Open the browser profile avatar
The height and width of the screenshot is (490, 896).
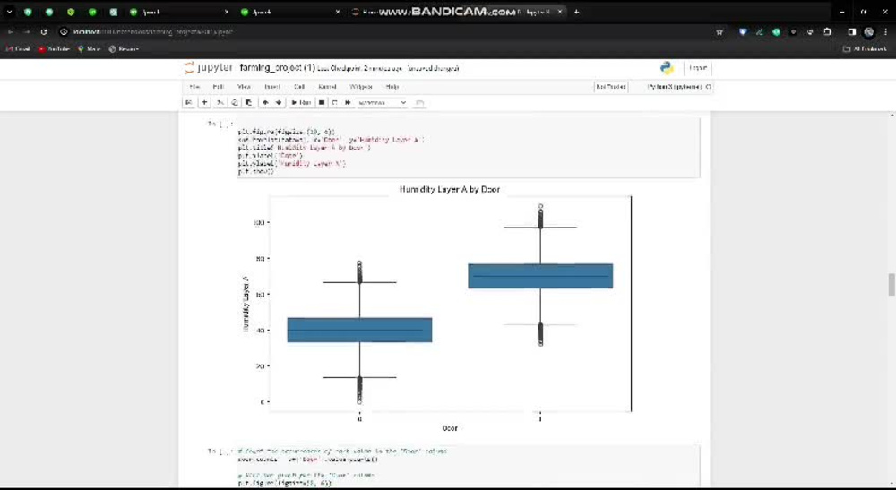pos(868,32)
